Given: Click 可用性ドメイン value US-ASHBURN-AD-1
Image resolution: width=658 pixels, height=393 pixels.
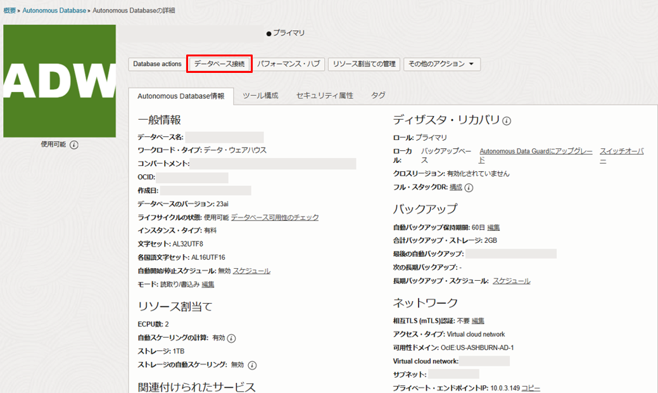Looking at the screenshot, I should tap(478, 347).
